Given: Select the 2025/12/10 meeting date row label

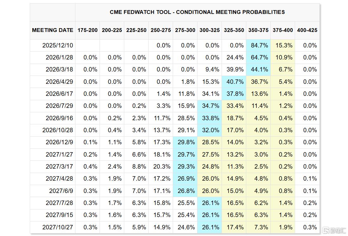Looking at the screenshot, I should tap(58, 46).
